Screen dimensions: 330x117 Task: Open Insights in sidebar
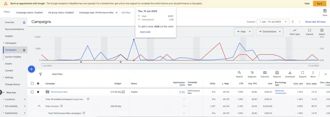pyautogui.click(x=9, y=36)
